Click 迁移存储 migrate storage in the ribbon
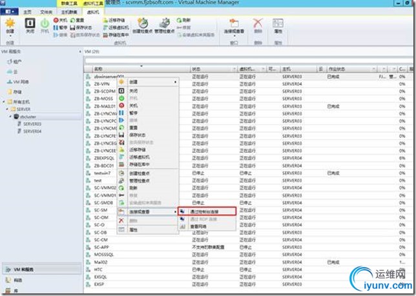 pyautogui.click(x=114, y=21)
